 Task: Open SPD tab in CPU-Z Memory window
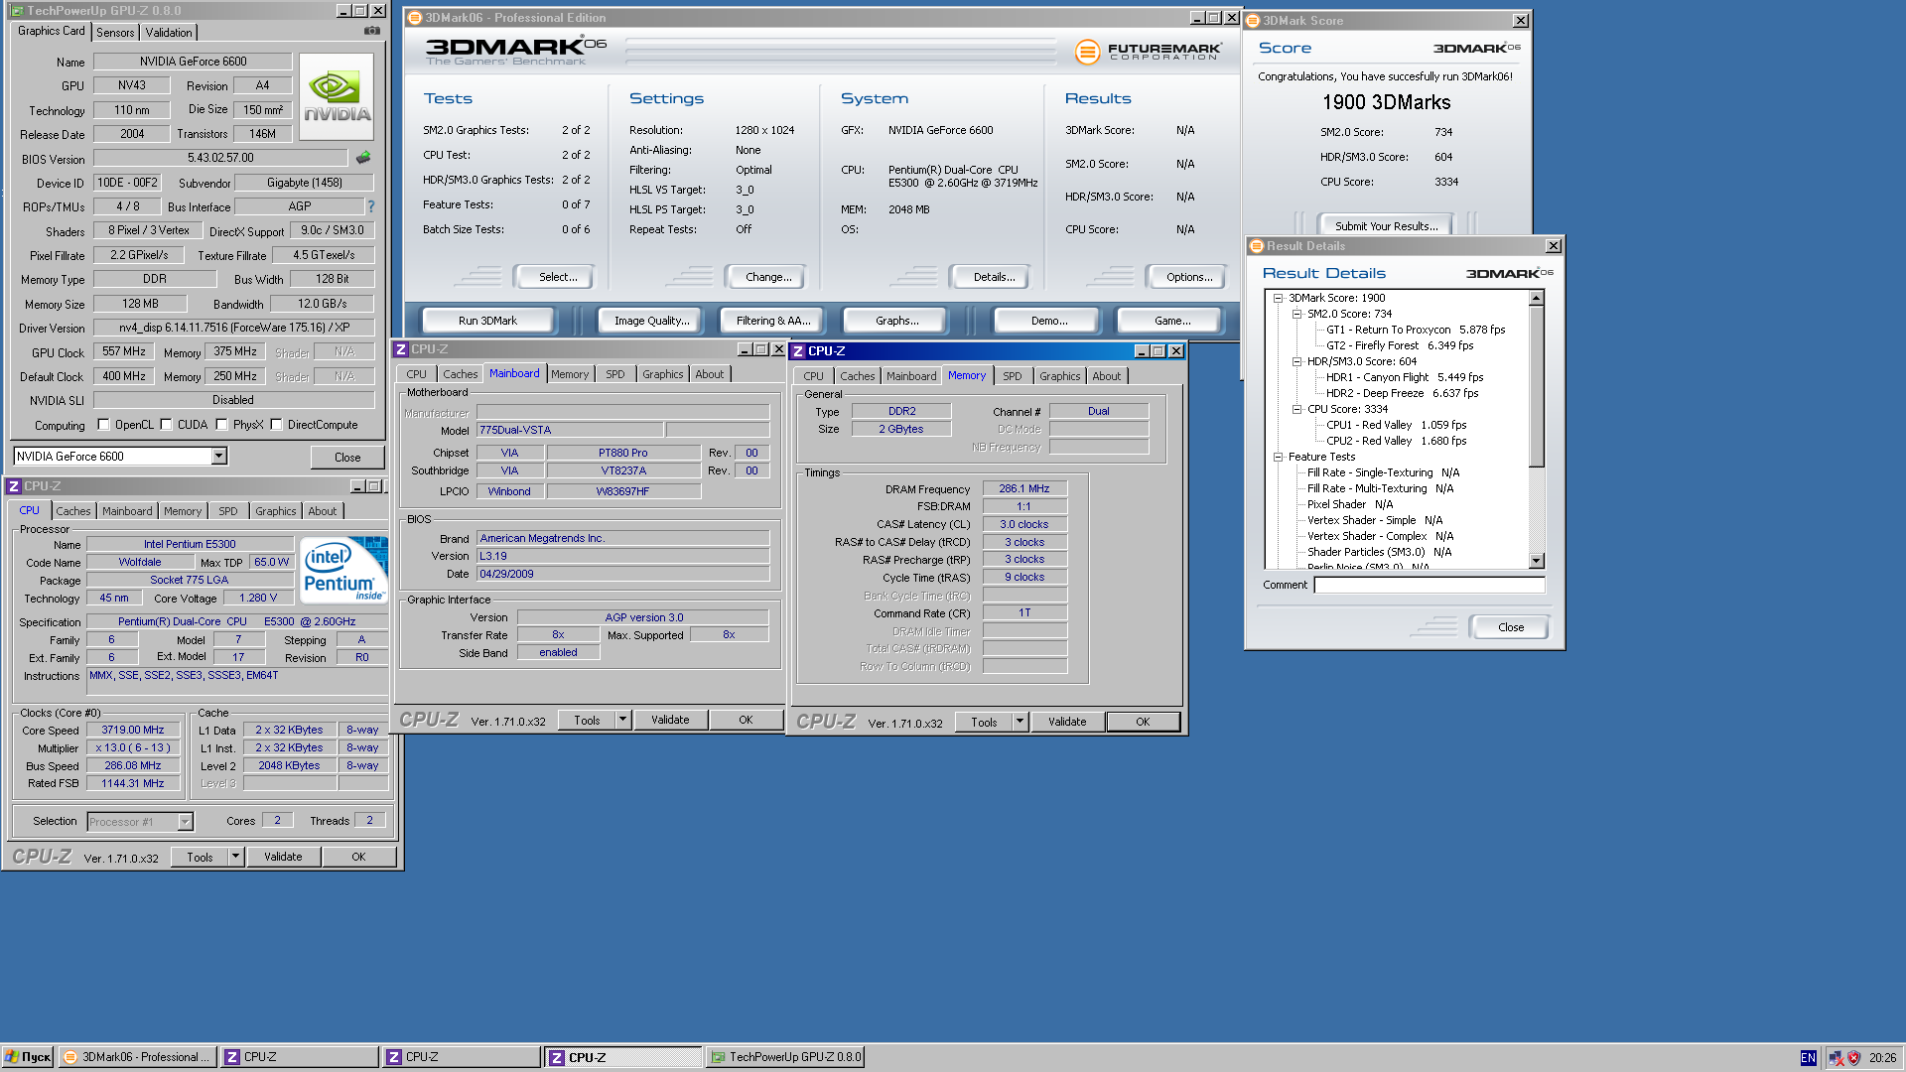coord(1012,376)
